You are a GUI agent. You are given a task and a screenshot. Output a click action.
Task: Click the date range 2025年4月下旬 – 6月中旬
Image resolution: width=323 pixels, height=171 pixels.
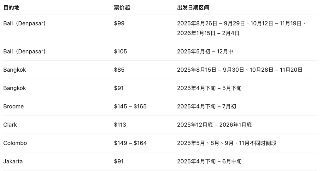tap(209, 161)
